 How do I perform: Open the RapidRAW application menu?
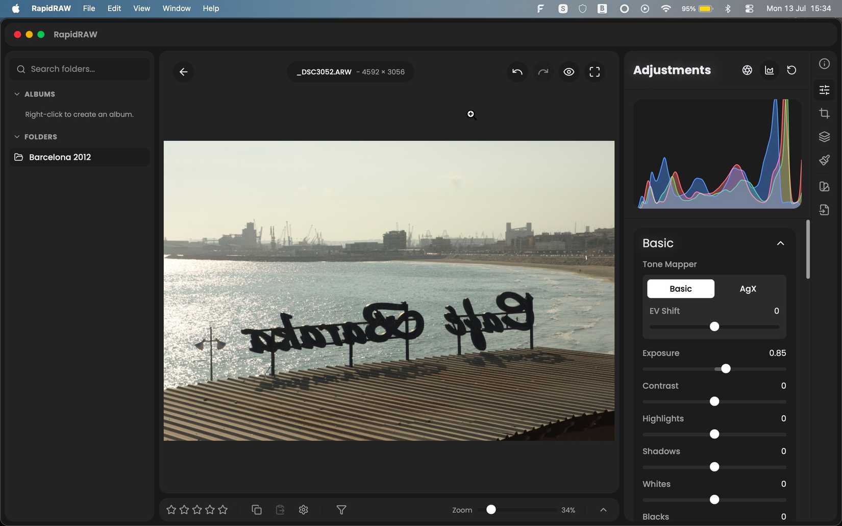(x=51, y=8)
